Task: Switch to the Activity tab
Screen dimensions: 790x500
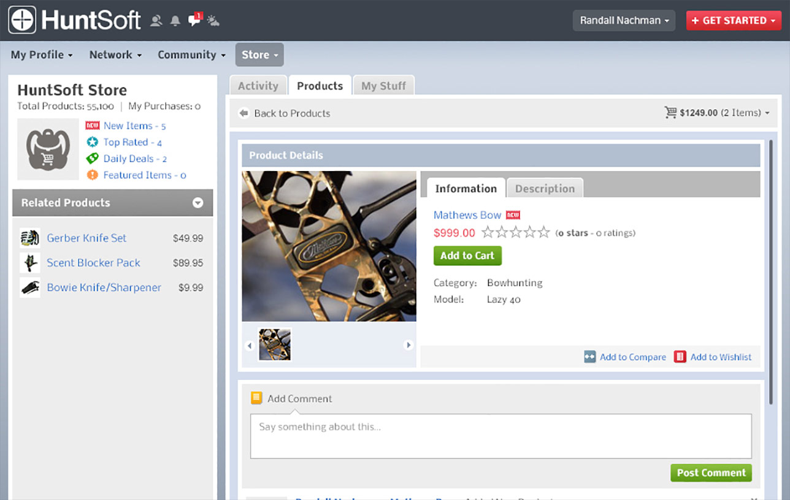Action: pyautogui.click(x=258, y=86)
